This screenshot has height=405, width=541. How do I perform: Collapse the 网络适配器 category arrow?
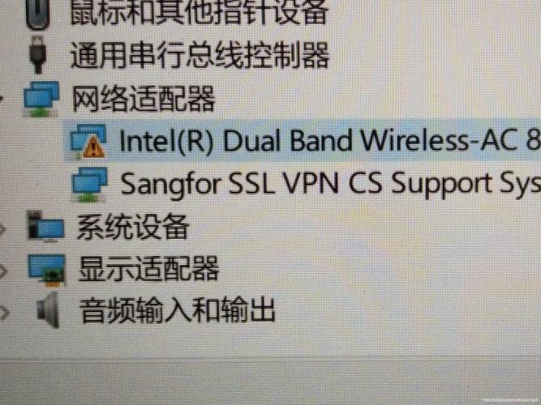2,100
